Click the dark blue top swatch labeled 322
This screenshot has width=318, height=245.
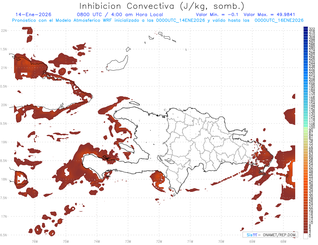[x=306, y=28]
